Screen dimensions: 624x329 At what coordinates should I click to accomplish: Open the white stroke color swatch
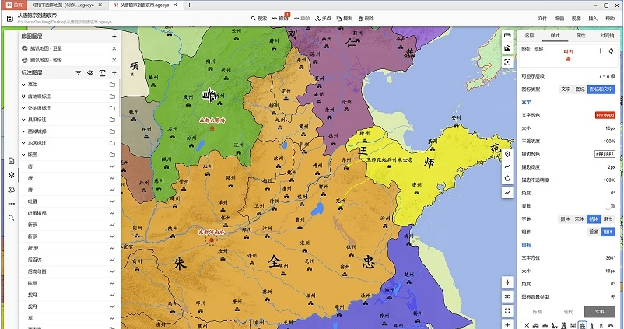pyautogui.click(x=605, y=154)
